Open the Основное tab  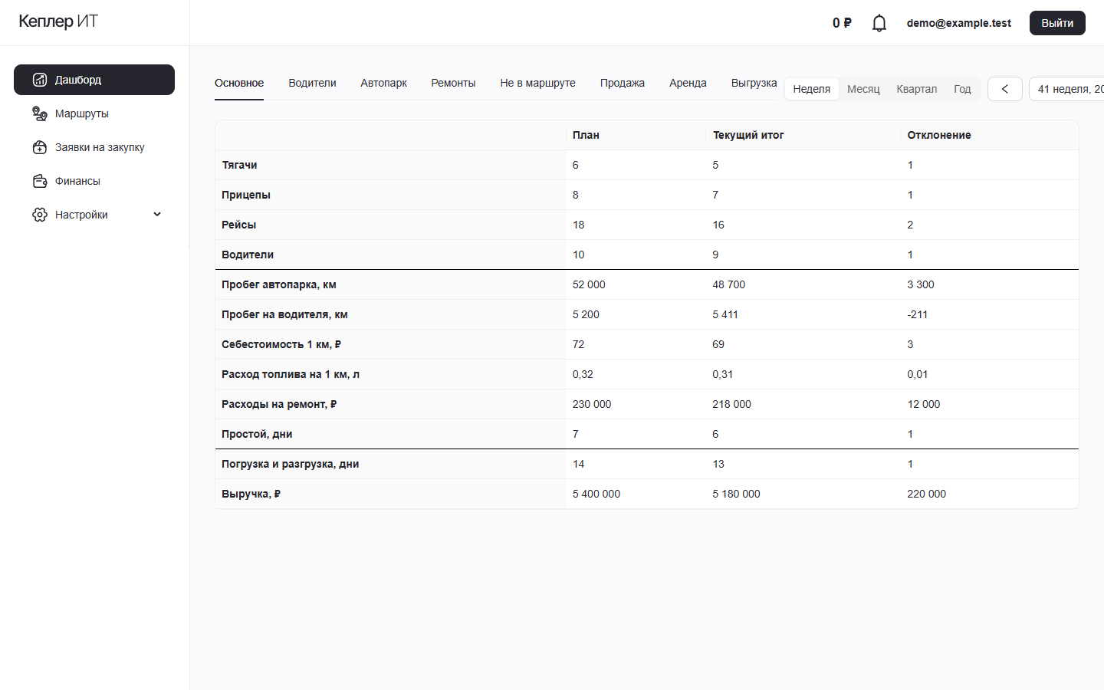click(x=239, y=83)
